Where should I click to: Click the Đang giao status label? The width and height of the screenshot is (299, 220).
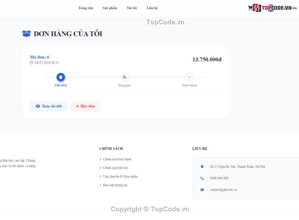125,85
